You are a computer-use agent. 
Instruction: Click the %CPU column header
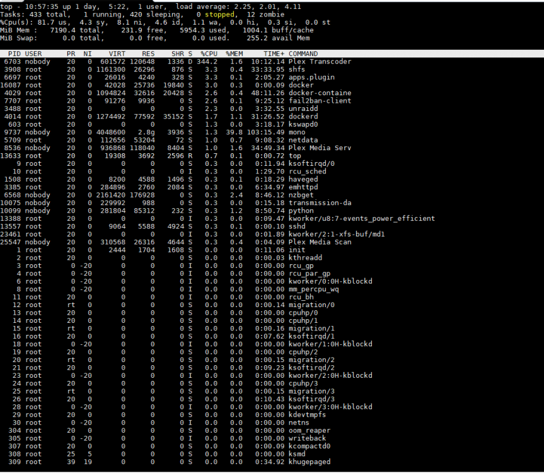[209, 54]
